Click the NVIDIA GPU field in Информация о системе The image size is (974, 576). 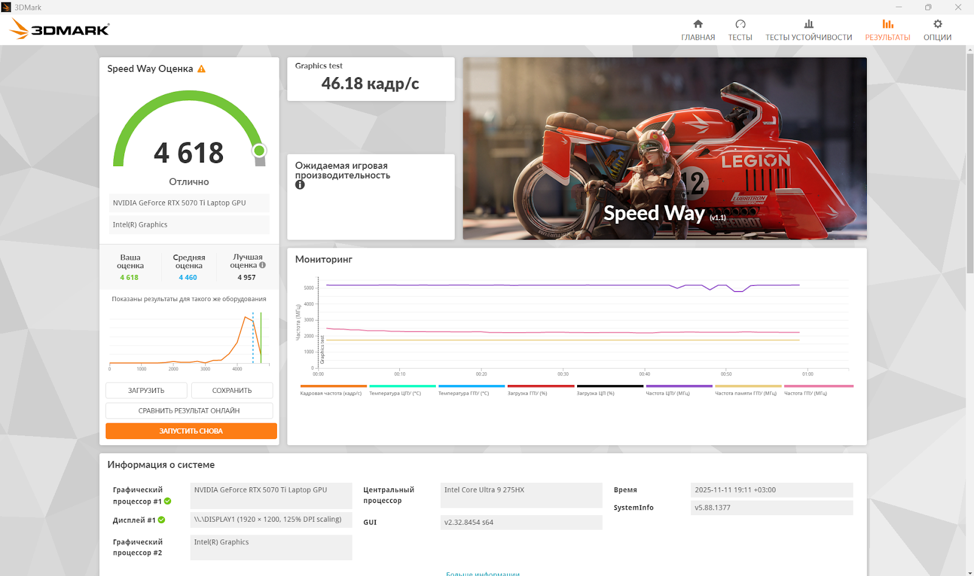(271, 496)
